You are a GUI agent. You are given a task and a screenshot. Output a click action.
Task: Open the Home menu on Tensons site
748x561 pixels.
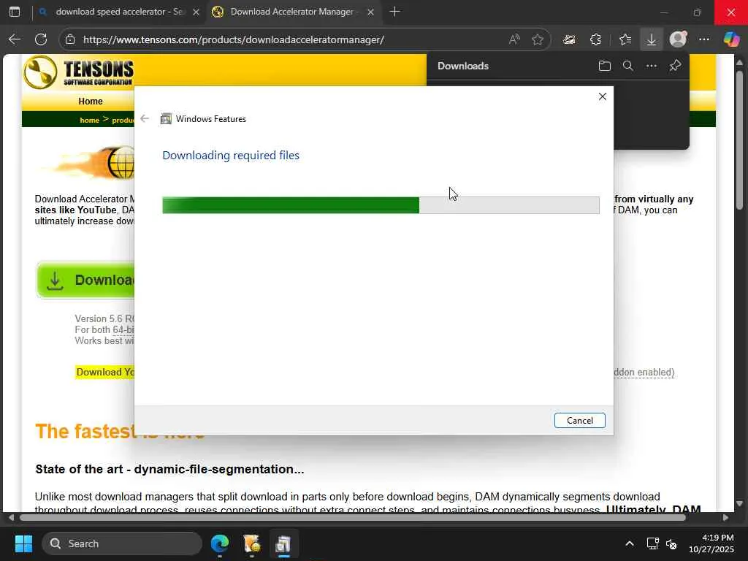coord(91,101)
